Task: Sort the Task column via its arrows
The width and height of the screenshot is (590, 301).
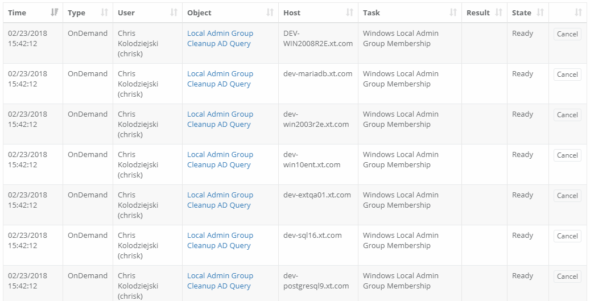Action: (453, 13)
